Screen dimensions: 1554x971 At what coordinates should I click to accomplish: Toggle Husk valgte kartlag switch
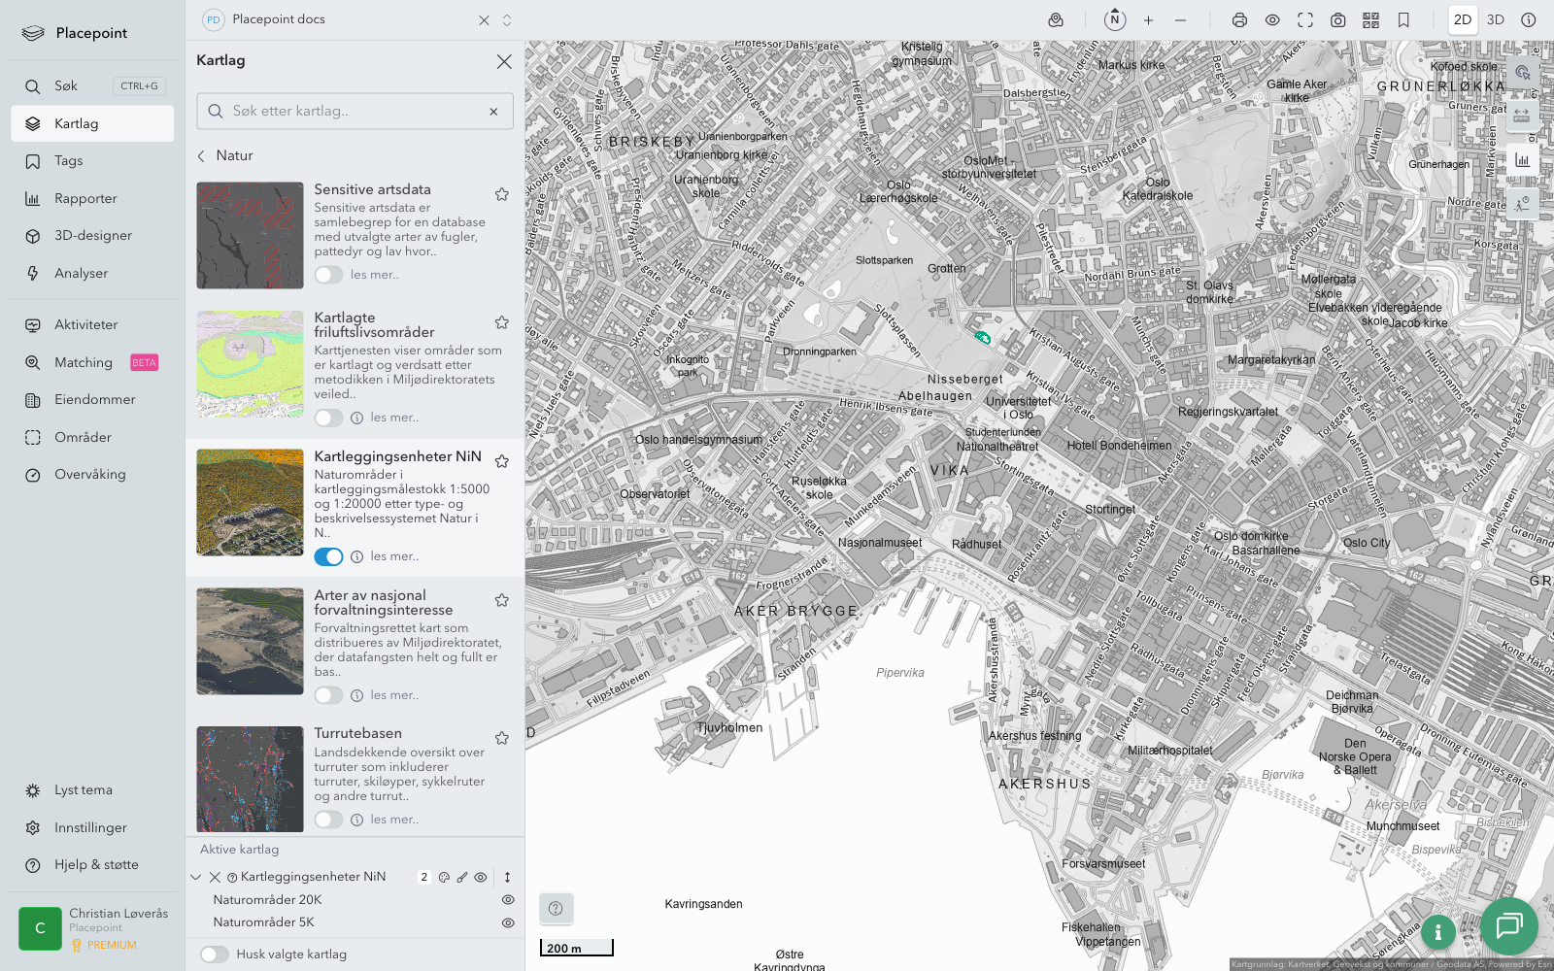[215, 954]
